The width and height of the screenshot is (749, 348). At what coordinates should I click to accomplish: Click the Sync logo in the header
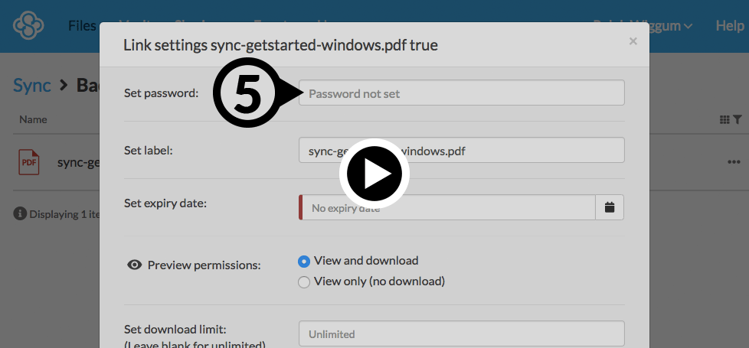pyautogui.click(x=28, y=25)
